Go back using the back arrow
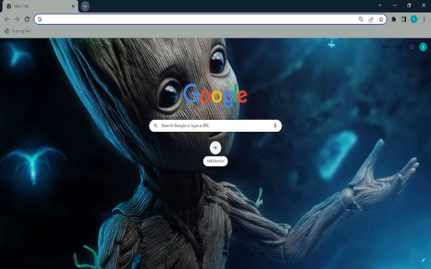 7,20
